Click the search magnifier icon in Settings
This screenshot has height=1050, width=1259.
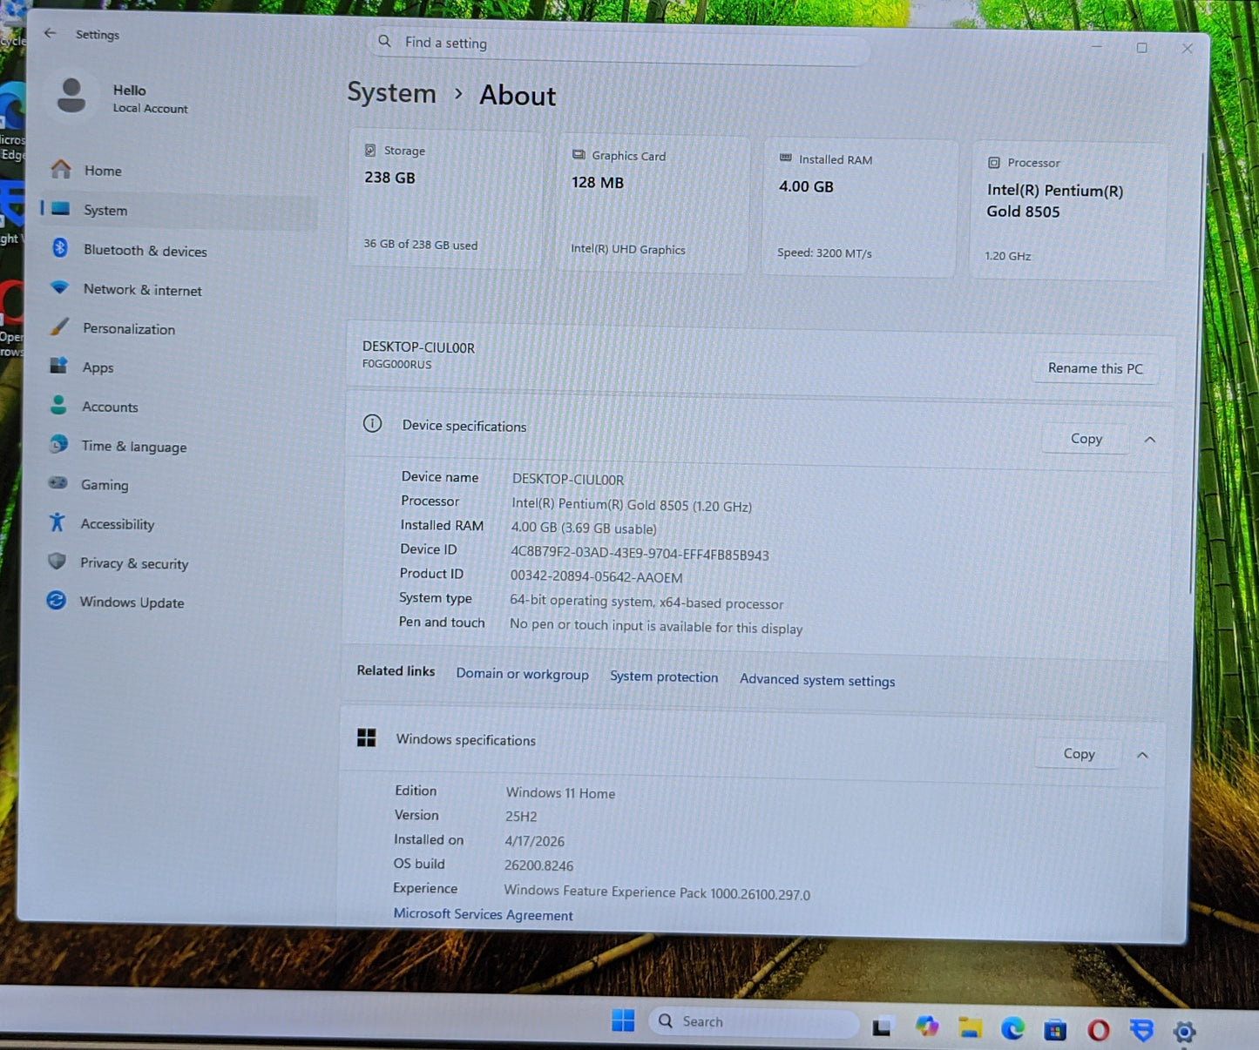click(x=384, y=41)
